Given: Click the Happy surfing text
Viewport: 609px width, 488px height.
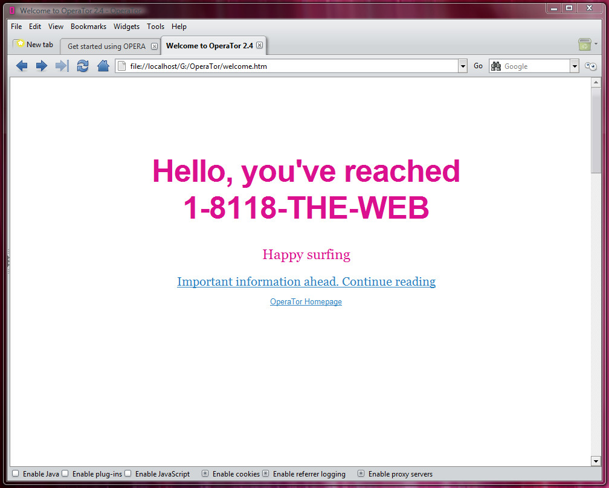Looking at the screenshot, I should coord(306,255).
